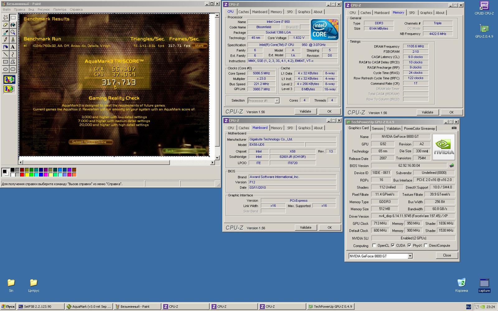Select the capture desktop icon

pyautogui.click(x=484, y=285)
